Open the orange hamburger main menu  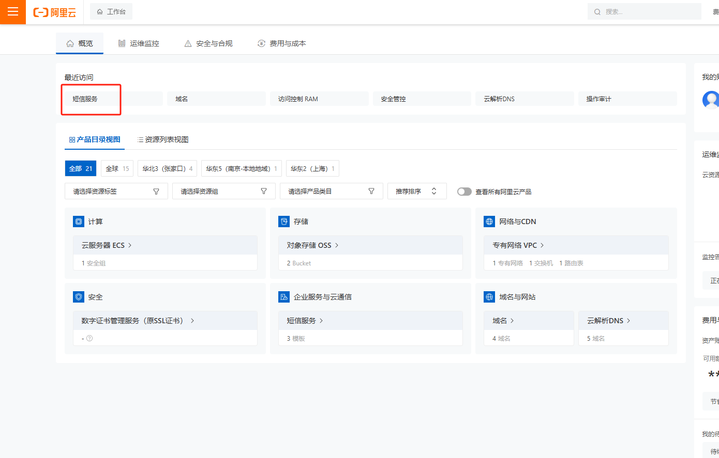(x=13, y=12)
